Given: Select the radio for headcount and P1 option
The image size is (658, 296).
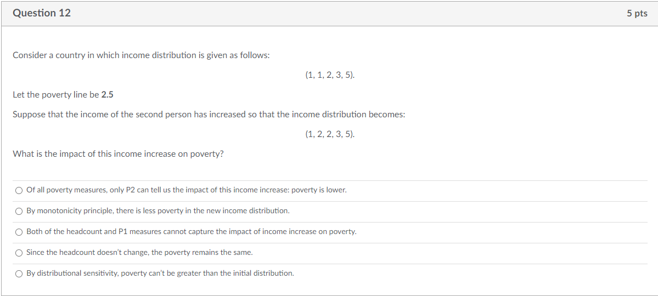Looking at the screenshot, I should tap(19, 232).
